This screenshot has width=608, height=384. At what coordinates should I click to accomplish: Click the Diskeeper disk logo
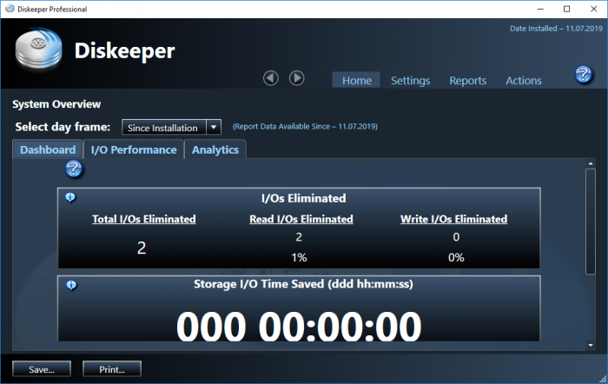coord(38,49)
